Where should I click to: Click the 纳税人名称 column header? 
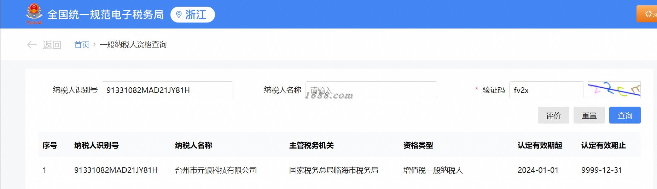pos(193,145)
